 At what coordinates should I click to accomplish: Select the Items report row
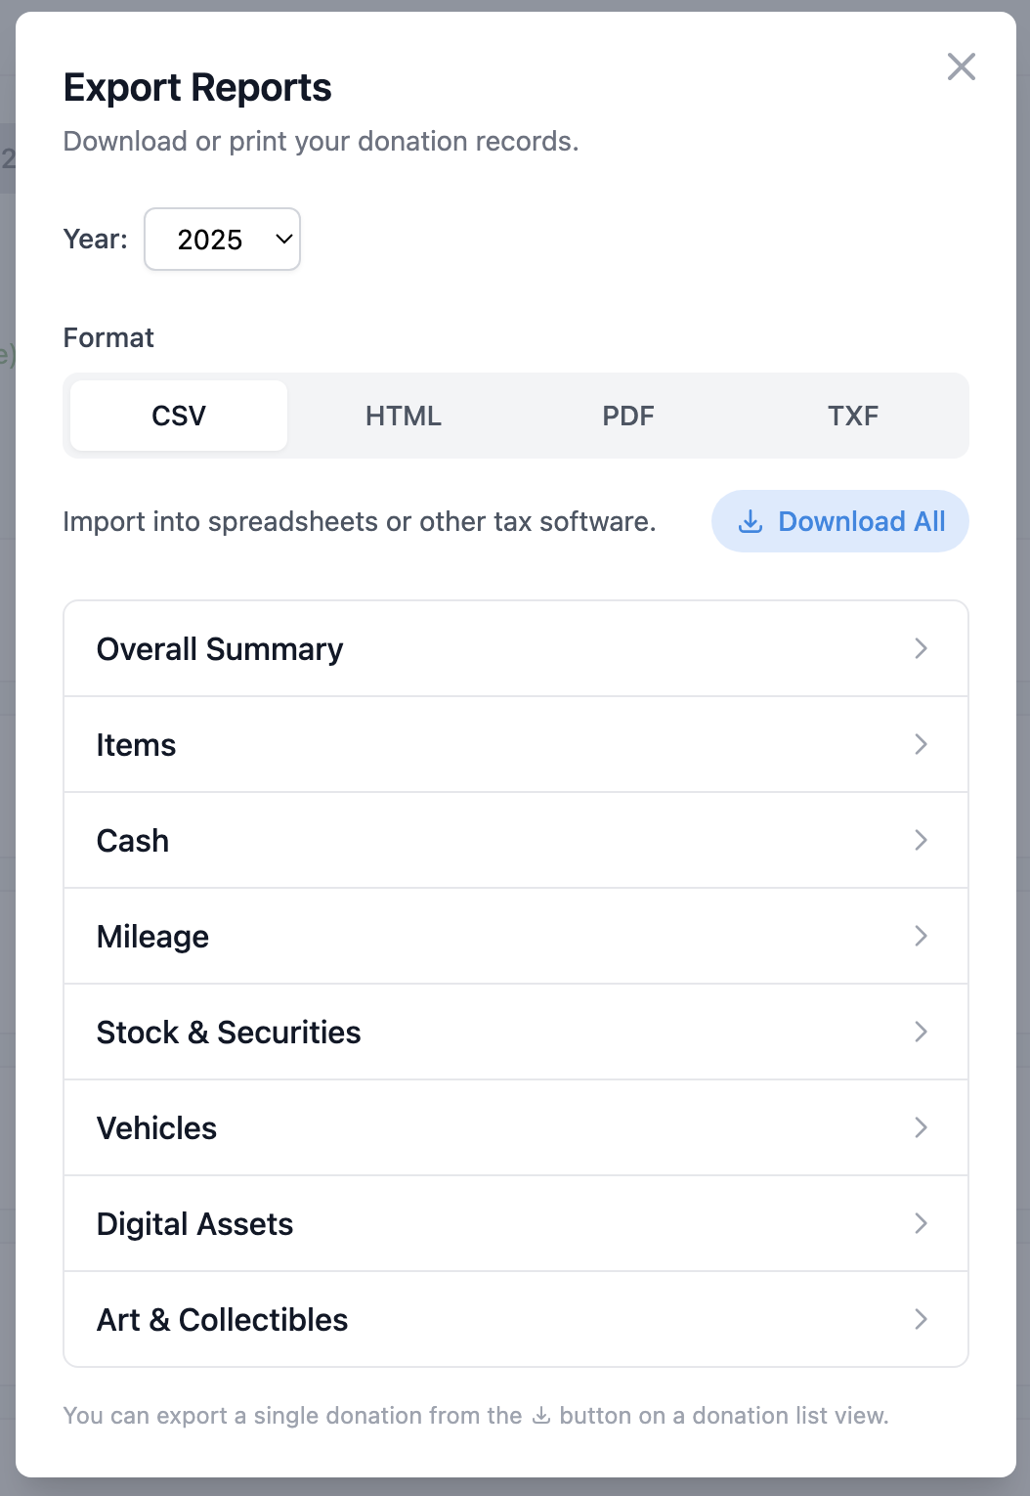pos(516,744)
